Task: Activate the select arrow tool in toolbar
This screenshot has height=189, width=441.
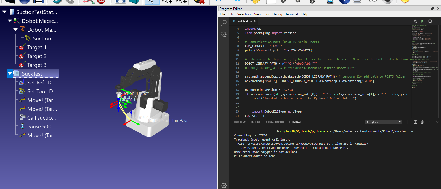Action: point(152,2)
